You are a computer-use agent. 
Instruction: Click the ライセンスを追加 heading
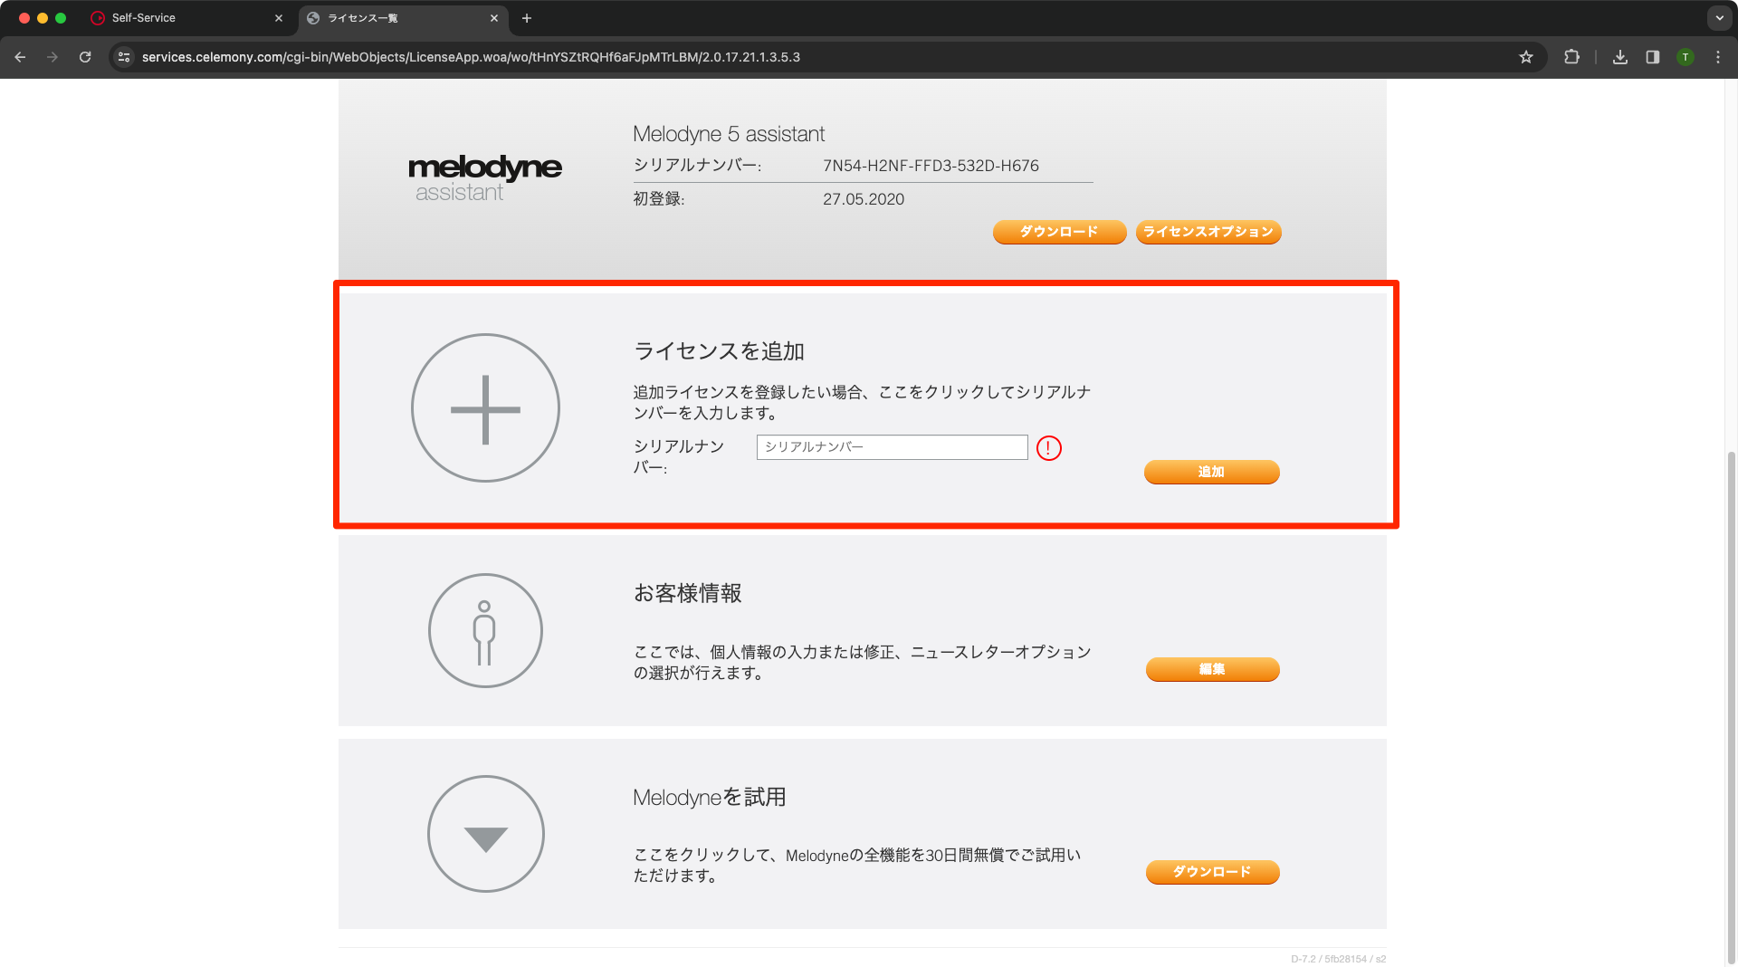pyautogui.click(x=719, y=351)
